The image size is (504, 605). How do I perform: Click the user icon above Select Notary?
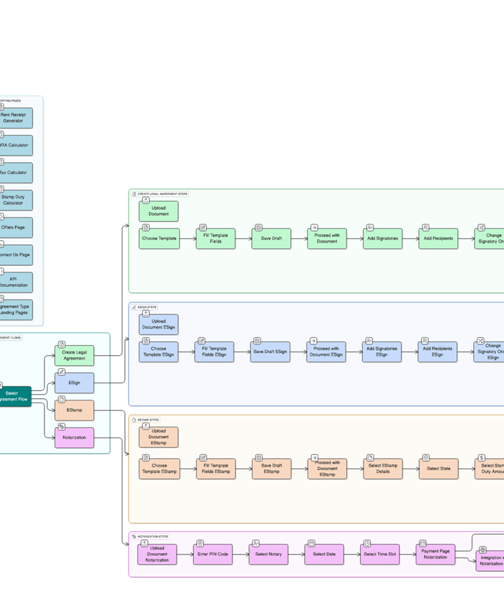pos(256,543)
